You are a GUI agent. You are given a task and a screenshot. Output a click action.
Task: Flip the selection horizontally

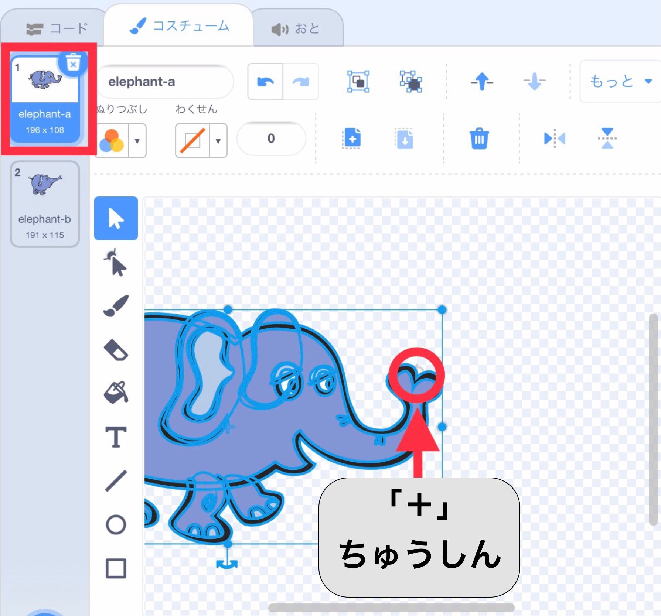click(x=555, y=138)
